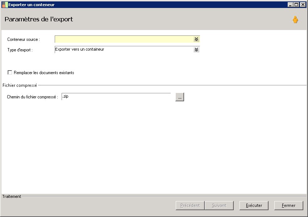Close the window with the X button
This screenshot has height=217, width=308.
pos(303,4)
